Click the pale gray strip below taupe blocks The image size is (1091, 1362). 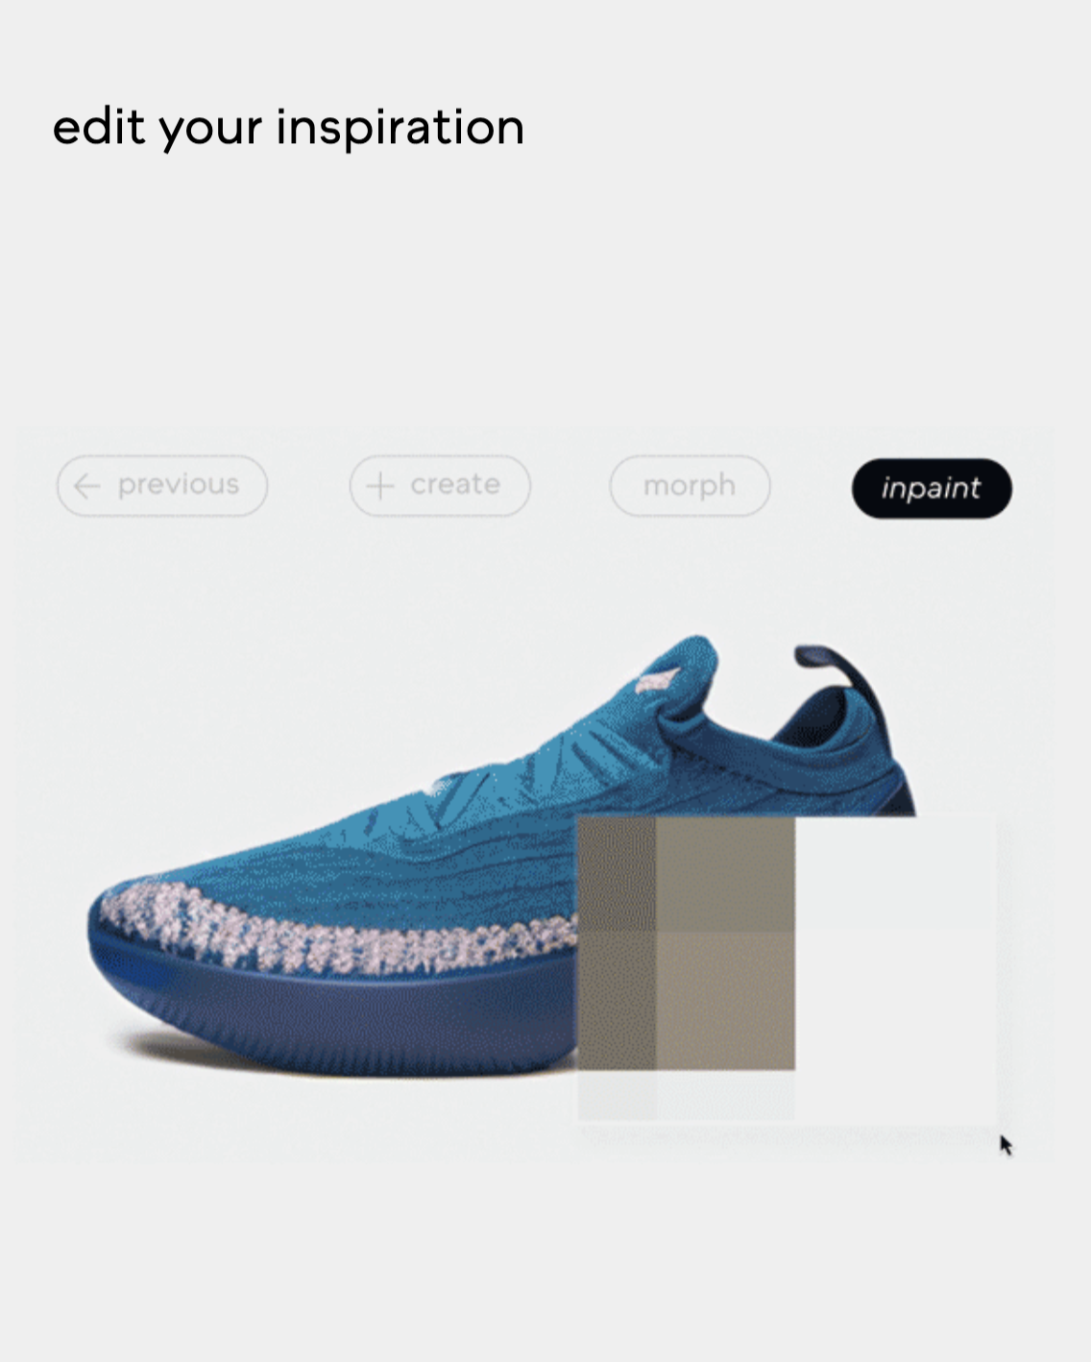coord(687,1095)
